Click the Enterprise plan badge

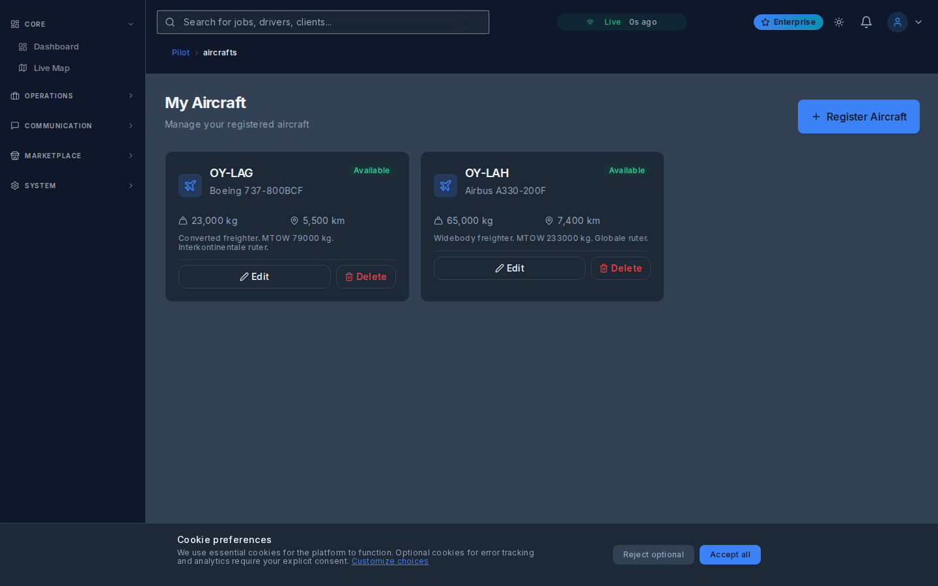pyautogui.click(x=788, y=21)
